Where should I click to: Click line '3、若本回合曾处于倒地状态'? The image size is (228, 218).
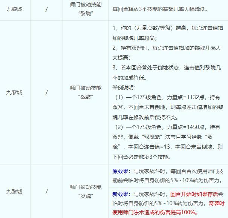pos(145,68)
